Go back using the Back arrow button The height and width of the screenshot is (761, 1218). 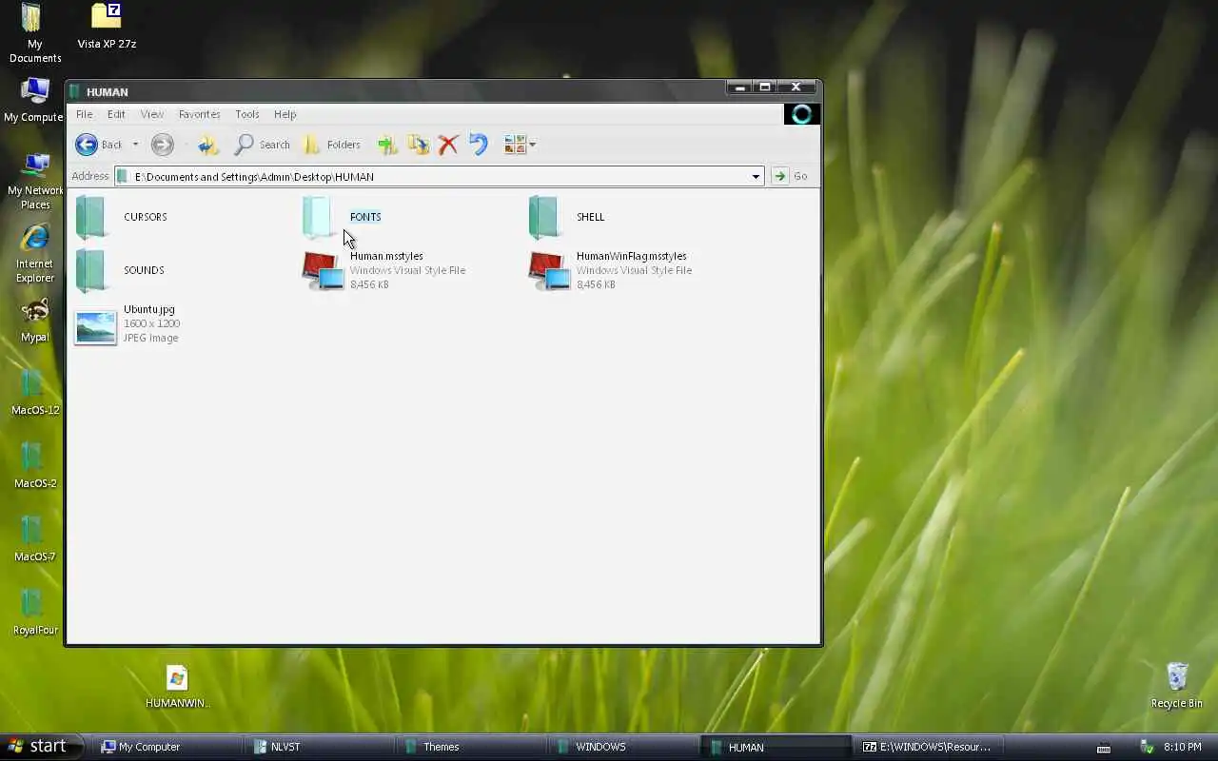click(x=99, y=145)
